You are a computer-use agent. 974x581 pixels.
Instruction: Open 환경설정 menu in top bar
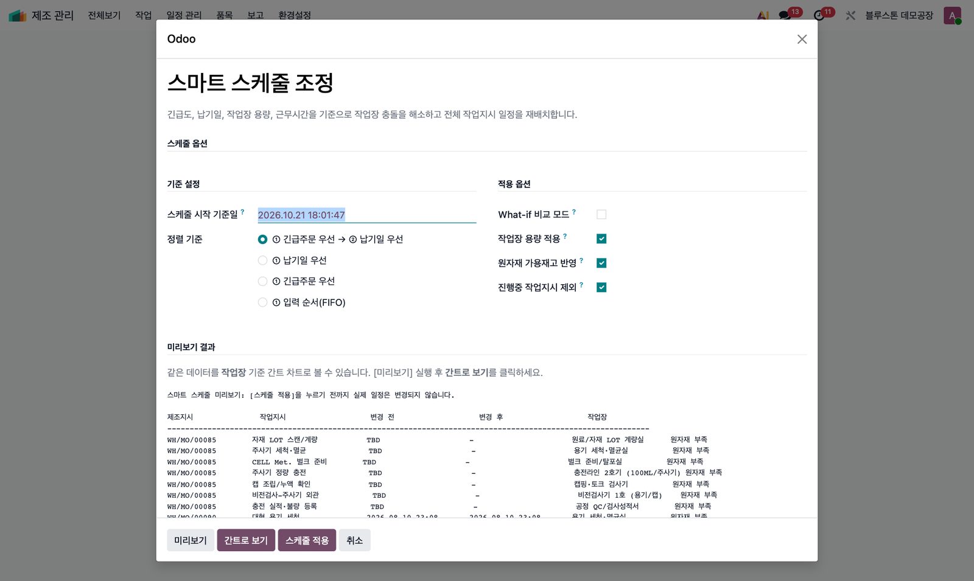(x=295, y=15)
